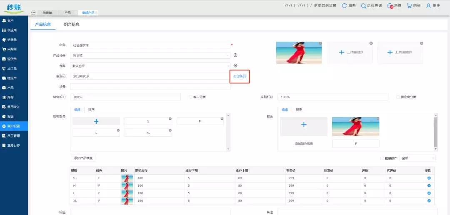Focus the empty 货号 field

coord(150,87)
